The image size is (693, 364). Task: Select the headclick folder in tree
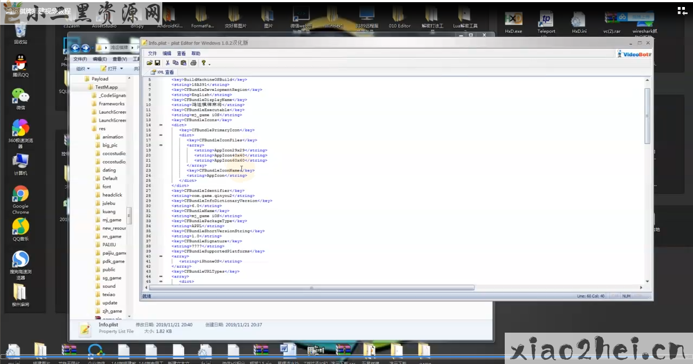click(x=108, y=195)
